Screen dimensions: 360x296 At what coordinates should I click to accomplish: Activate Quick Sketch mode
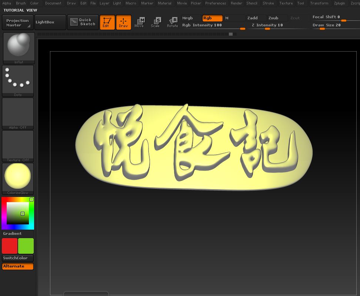tap(83, 22)
